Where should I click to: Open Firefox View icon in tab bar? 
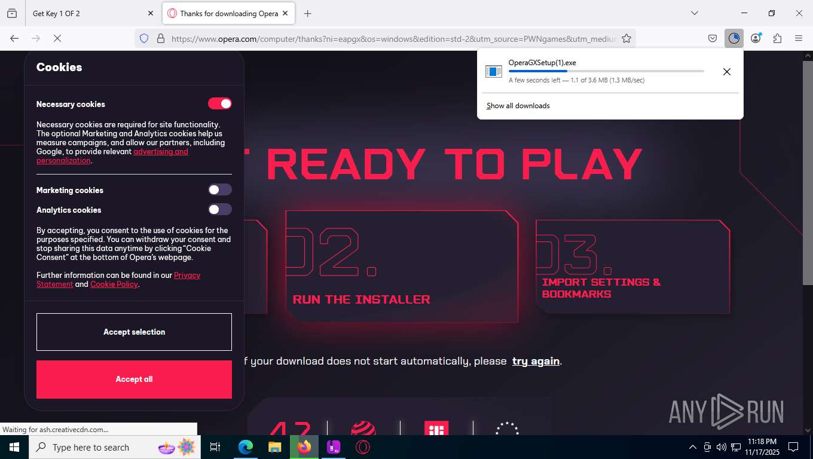(x=12, y=13)
